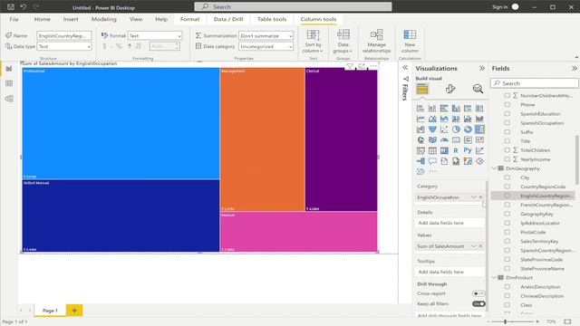The image size is (580, 326).
Task: Select the clustered column chart visual
Action: [456, 109]
